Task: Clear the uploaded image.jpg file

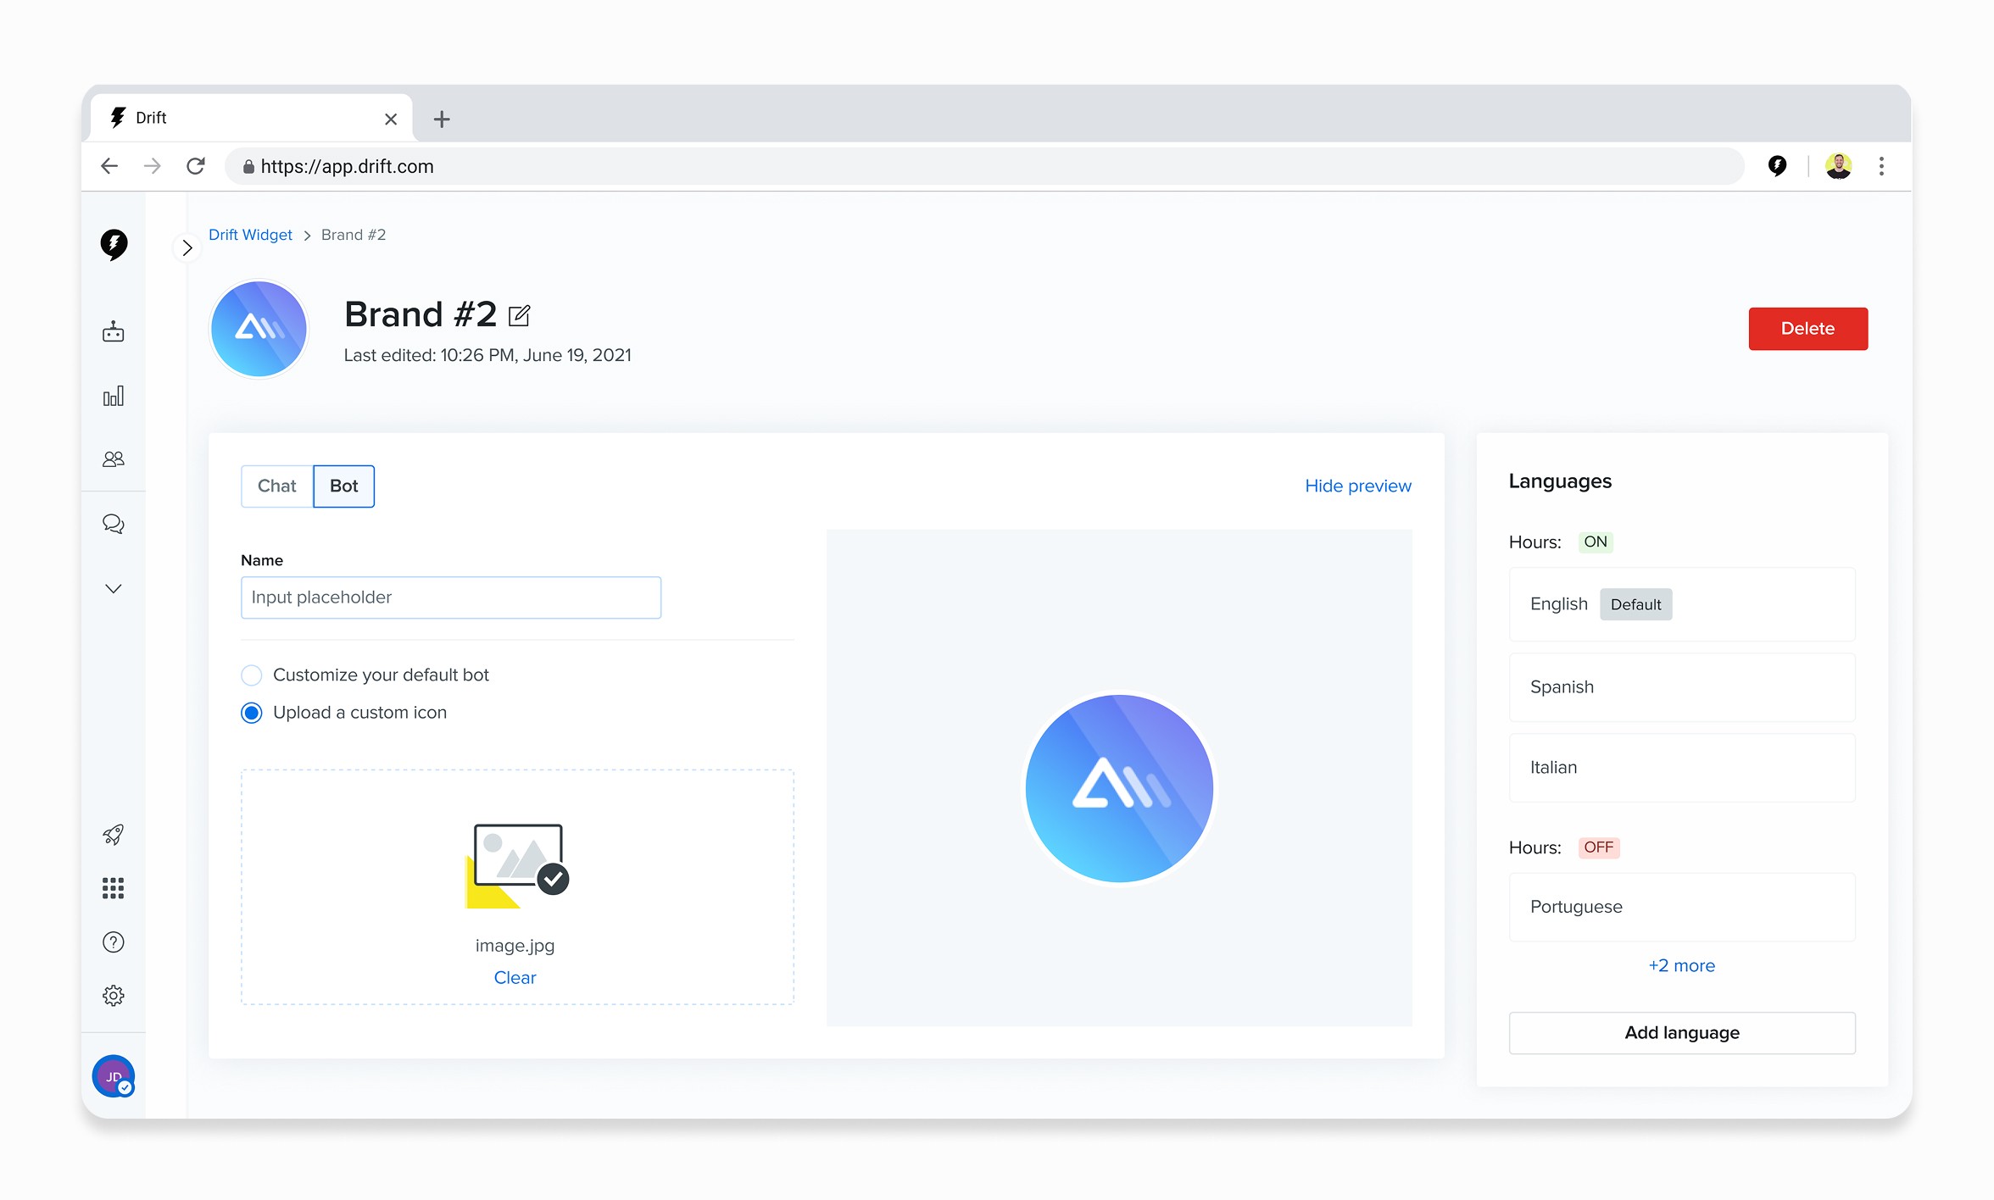Action: [515, 978]
